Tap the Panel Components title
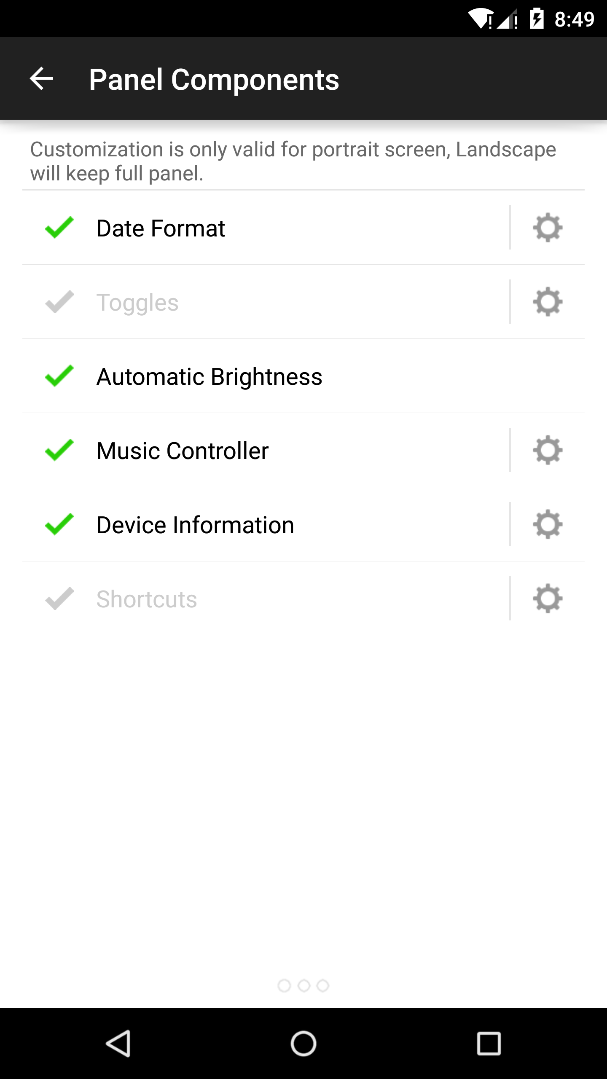 (214, 80)
